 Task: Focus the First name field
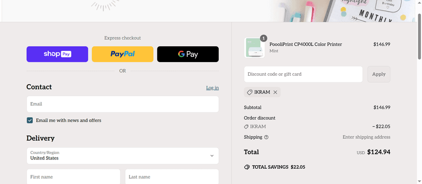pyautogui.click(x=73, y=177)
